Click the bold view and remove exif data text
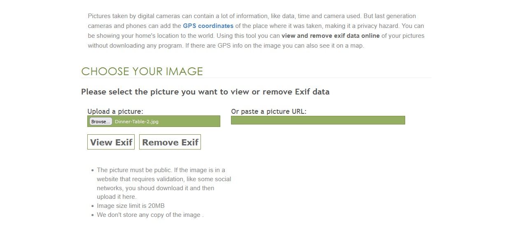511x244 pixels. (x=330, y=36)
